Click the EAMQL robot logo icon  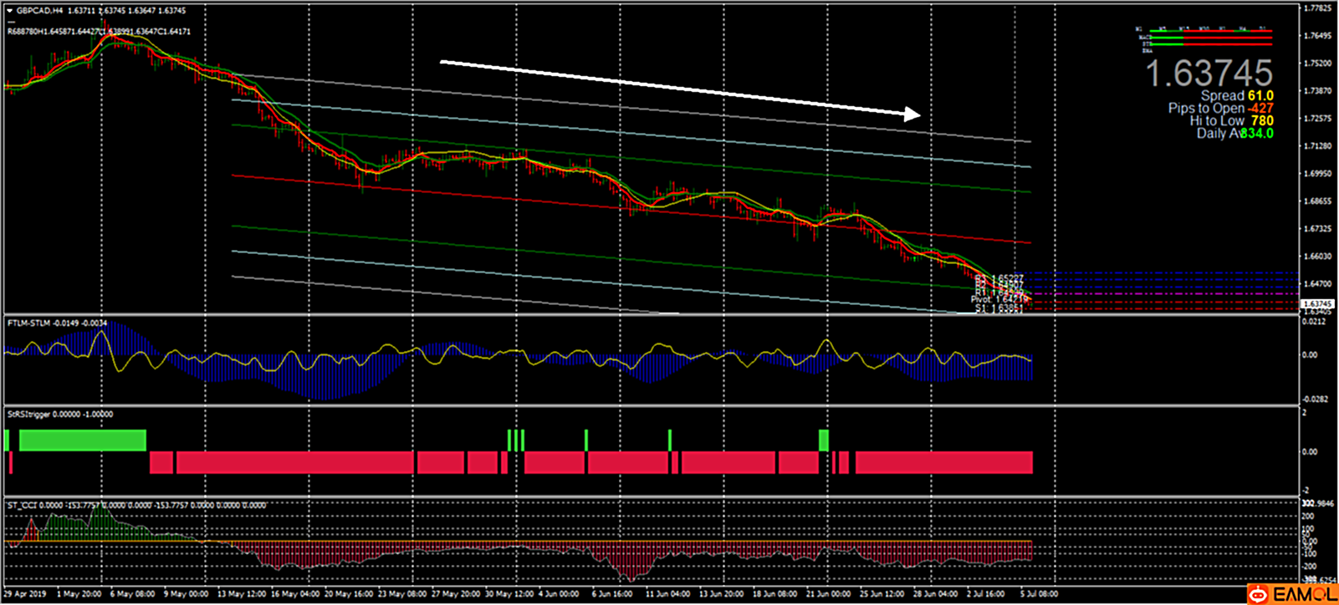point(1257,594)
